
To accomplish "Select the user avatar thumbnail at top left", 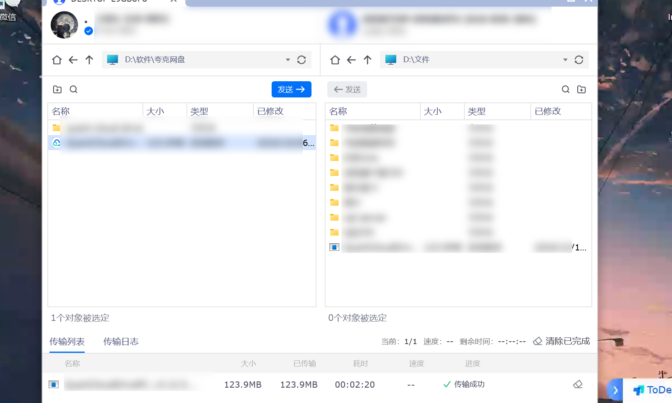I will [x=64, y=25].
